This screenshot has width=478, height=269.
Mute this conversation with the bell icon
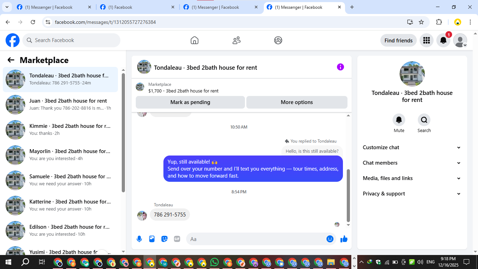click(399, 120)
